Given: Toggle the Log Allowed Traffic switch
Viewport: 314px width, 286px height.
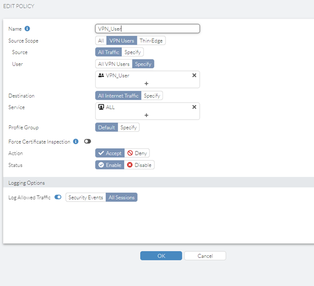Looking at the screenshot, I should [x=58, y=198].
